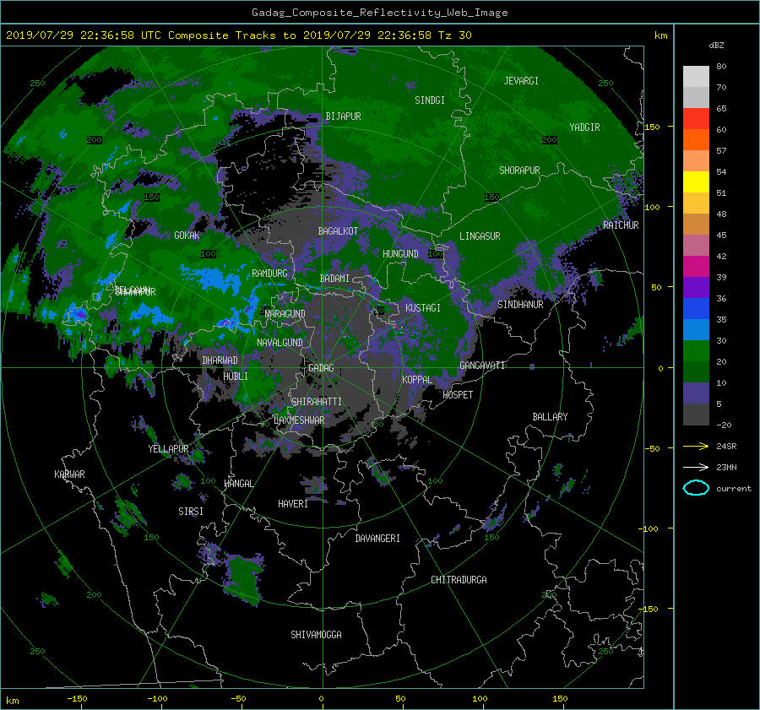This screenshot has height=710, width=760.
Task: Click the yellow 24SR arrow legend icon
Action: 696,446
